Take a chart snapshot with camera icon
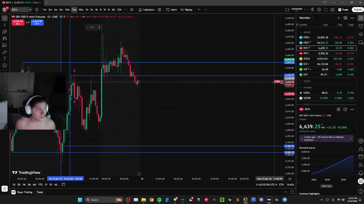The height and width of the screenshot is (204, 364). click(333, 10)
